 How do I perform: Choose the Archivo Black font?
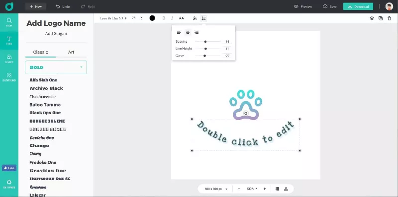(x=46, y=88)
